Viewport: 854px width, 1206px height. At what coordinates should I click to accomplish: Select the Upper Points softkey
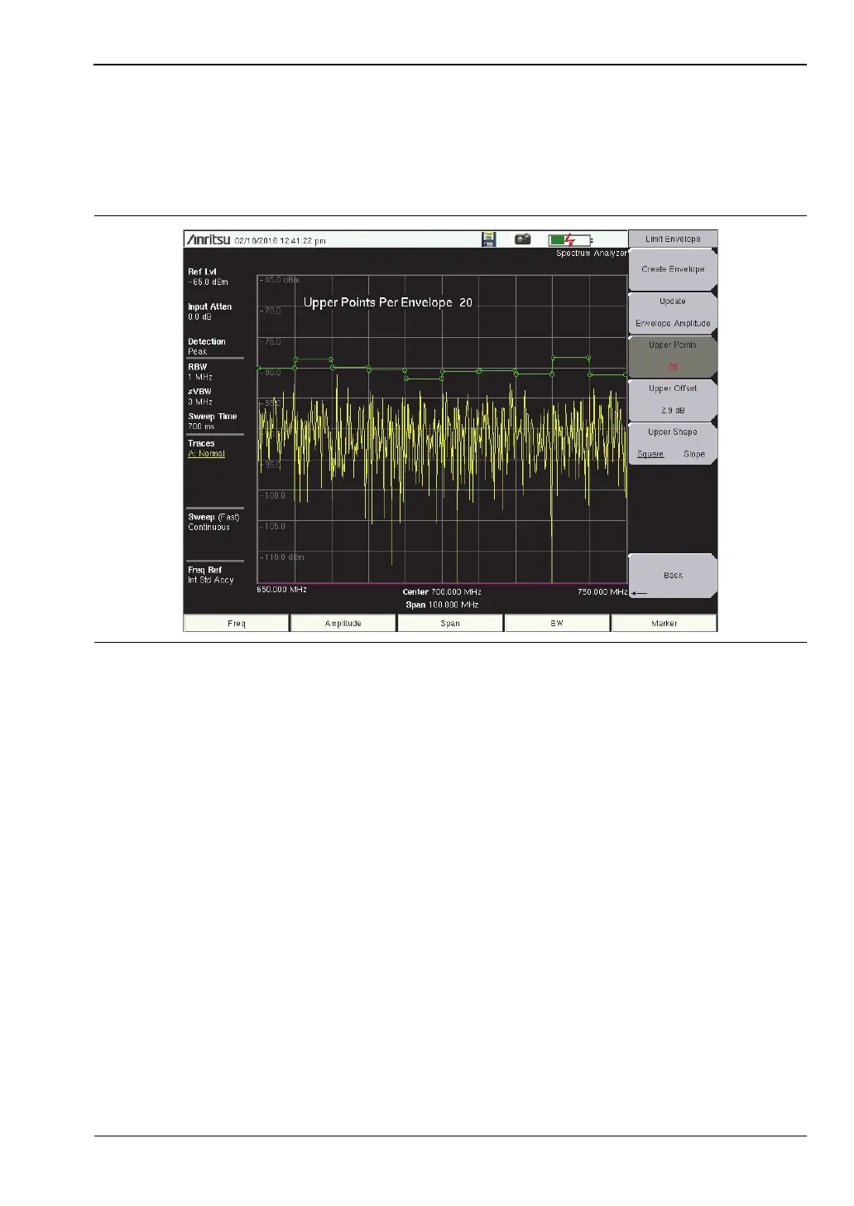point(673,356)
